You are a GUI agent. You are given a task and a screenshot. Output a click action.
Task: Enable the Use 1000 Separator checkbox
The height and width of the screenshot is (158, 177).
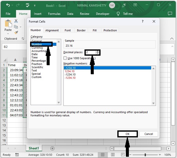click(65, 58)
